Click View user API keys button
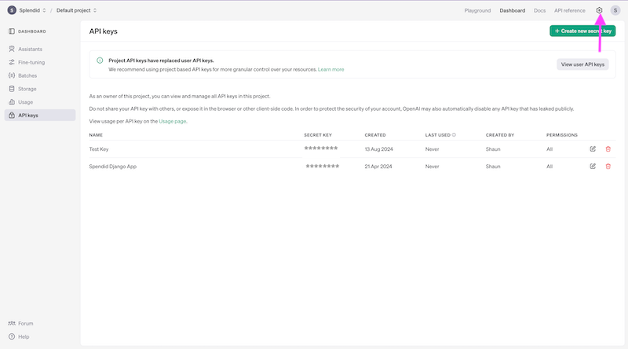Viewport: 628px width, 349px height. point(582,64)
